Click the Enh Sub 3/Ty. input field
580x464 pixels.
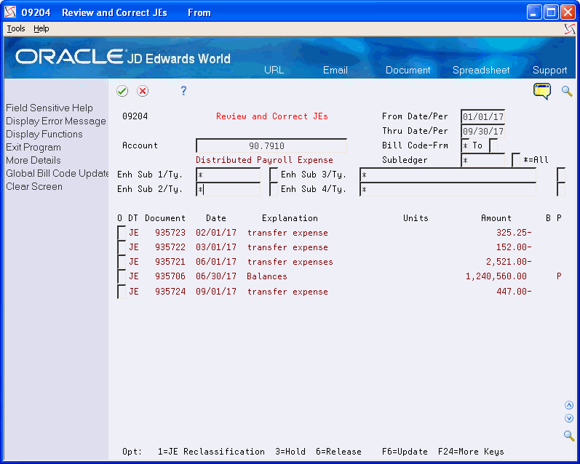pos(448,175)
